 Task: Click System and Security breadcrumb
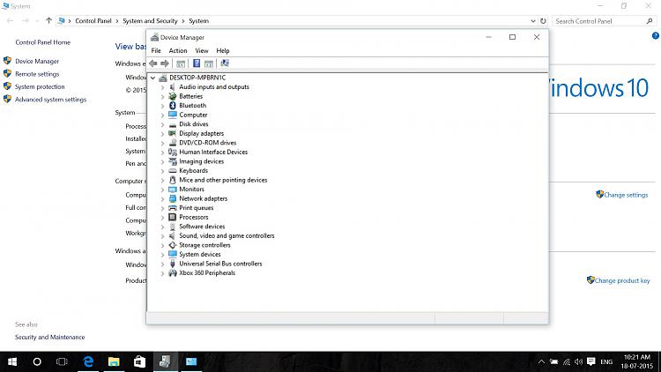pos(150,20)
